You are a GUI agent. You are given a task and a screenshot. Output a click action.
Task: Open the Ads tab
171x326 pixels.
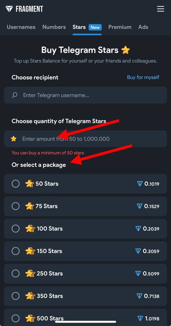click(143, 27)
